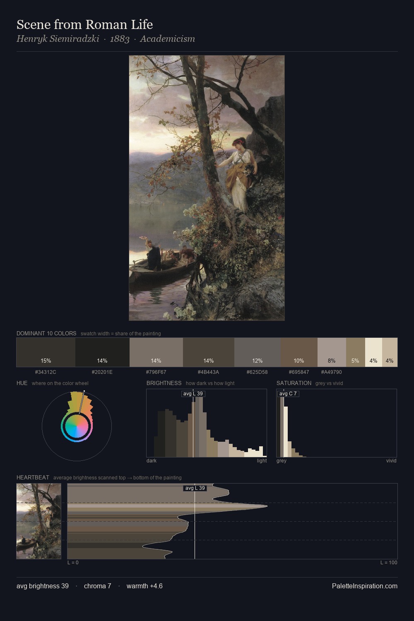This screenshot has width=414, height=621.
Task: Click the brightness histogram chart
Action: 207,423
